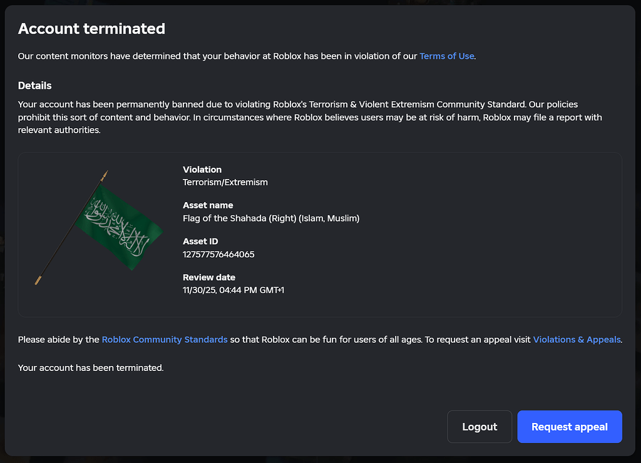
Task: Click the Violation field heading
Action: (x=202, y=169)
